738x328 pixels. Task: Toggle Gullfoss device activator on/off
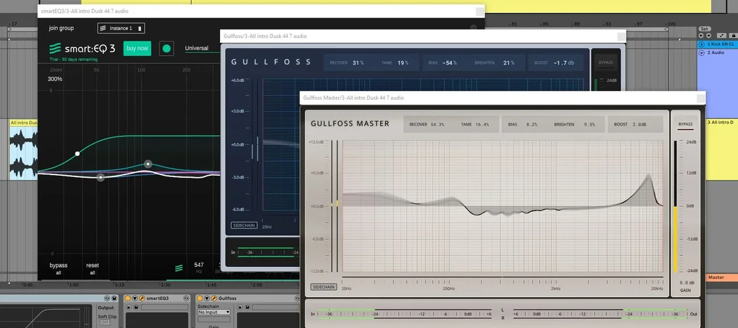tap(200, 298)
